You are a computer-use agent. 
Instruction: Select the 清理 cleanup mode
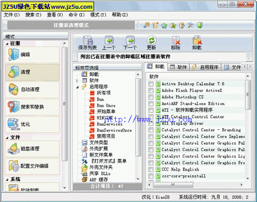click(32, 72)
